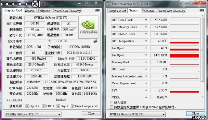Image resolution: width=208 pixels, height=120 pixels.
Task: Click the camera screenshot icon in Sensors window
Action: point(201,10)
